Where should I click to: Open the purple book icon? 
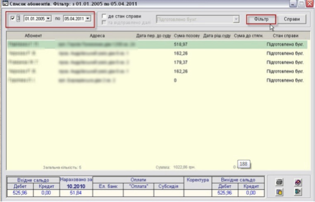click(x=297, y=182)
